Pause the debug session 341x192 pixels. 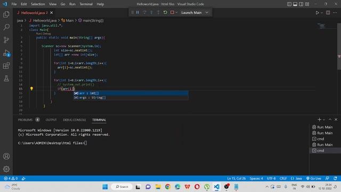(137, 12)
